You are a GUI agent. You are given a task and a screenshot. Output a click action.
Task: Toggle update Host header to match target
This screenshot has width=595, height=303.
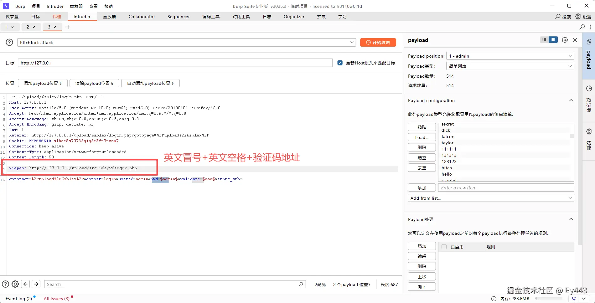pyautogui.click(x=340, y=63)
